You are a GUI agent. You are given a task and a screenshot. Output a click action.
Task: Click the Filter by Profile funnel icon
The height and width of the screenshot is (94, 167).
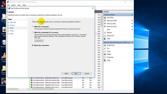pos(105,21)
